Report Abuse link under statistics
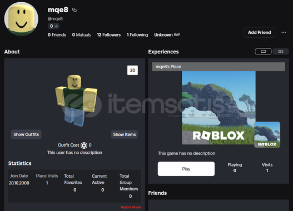 [x=131, y=207]
